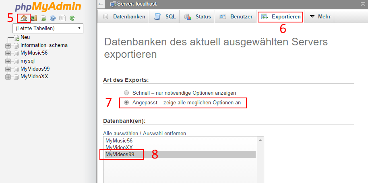This screenshot has width=368, height=183.
Task: Click the Auswahl entfernen link
Action: point(165,133)
